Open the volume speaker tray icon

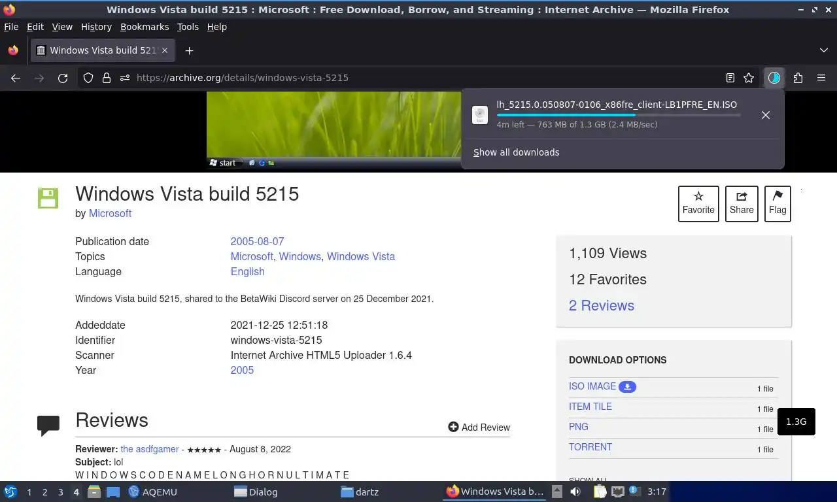[575, 492]
